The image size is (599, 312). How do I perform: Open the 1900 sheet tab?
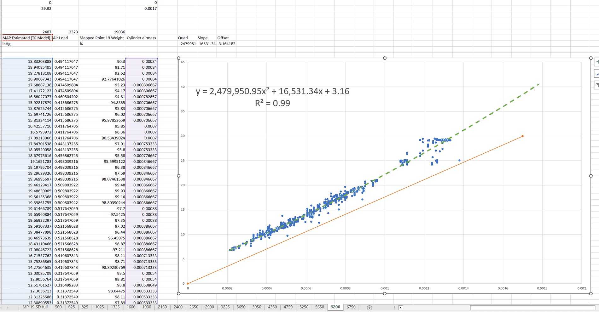[x=147, y=307]
